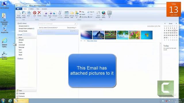Open Sort by date dropdown

48,28
